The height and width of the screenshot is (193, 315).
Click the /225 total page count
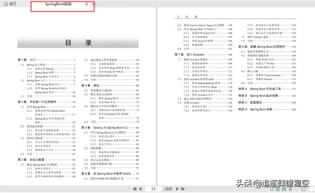click(168, 189)
